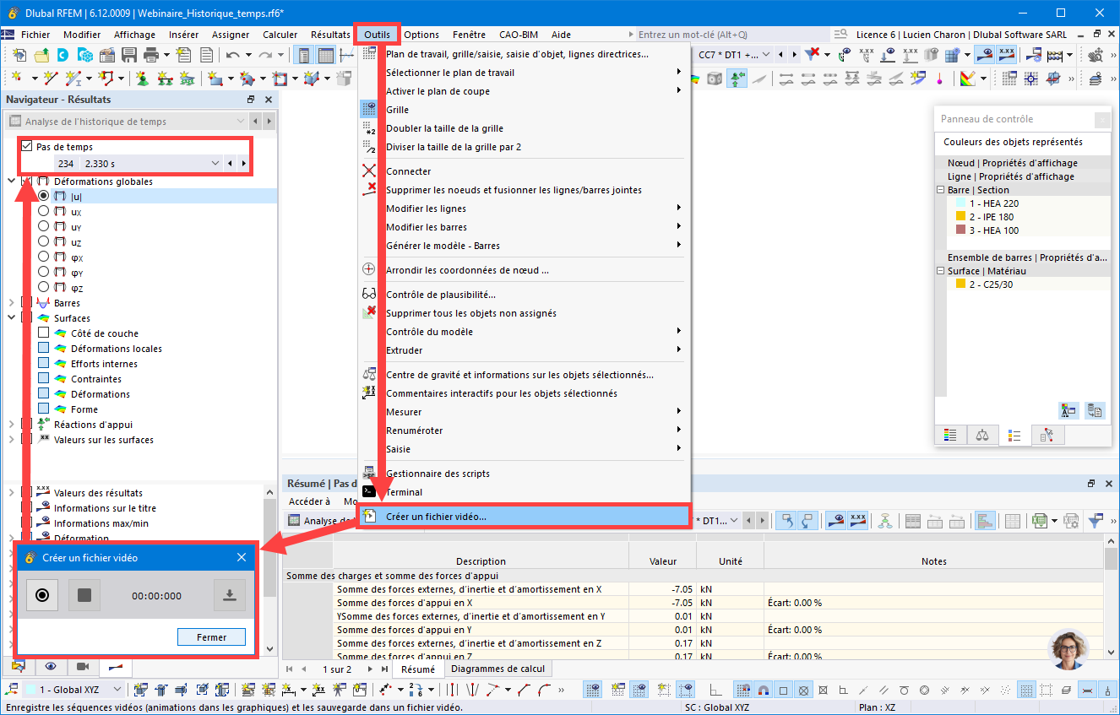
Task: Click the New Nodal Support icon
Action: (x=142, y=79)
